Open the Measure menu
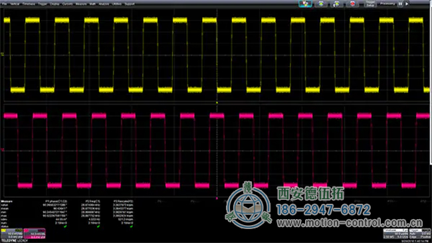The height and width of the screenshot is (243, 432). point(81,4)
